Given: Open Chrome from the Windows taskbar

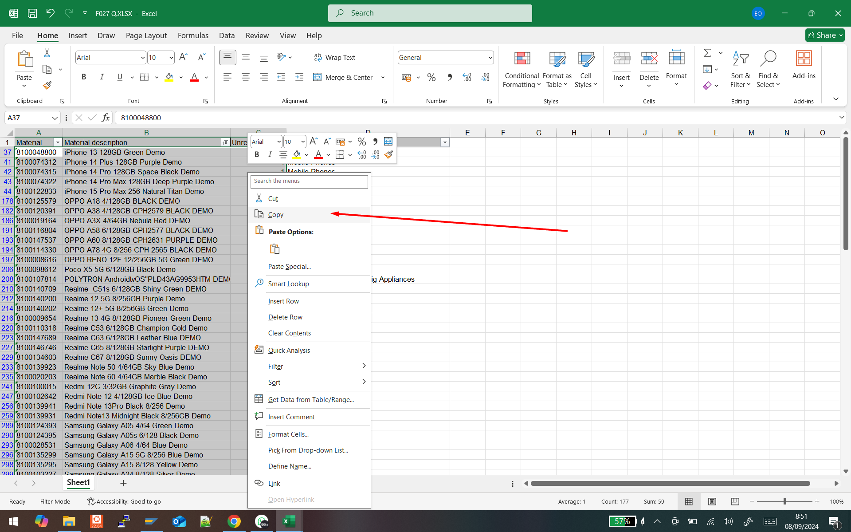Looking at the screenshot, I should (x=234, y=521).
